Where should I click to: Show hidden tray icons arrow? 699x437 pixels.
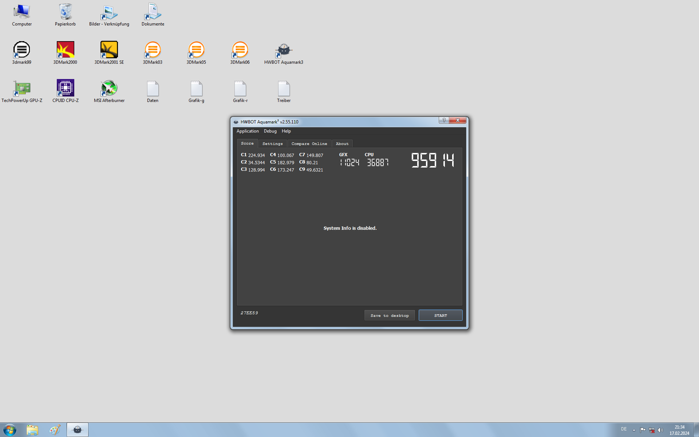click(634, 430)
